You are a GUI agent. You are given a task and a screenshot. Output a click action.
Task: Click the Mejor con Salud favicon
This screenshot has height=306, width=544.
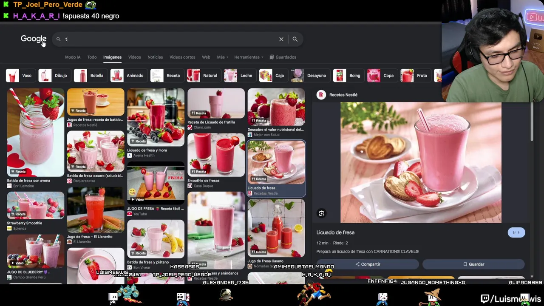250,135
